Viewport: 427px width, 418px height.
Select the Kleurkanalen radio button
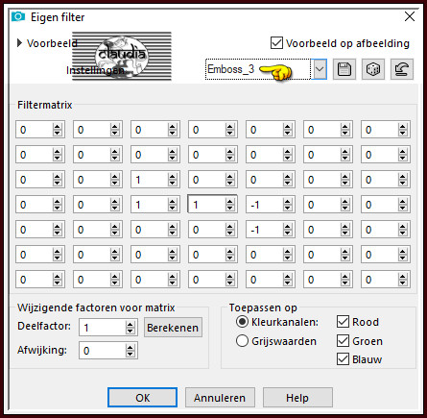(242, 322)
